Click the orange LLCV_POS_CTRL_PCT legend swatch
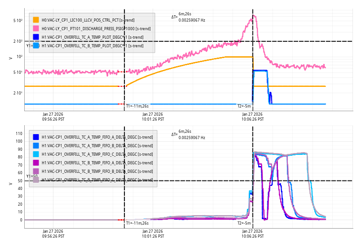The image size is (361, 248). click(36, 20)
